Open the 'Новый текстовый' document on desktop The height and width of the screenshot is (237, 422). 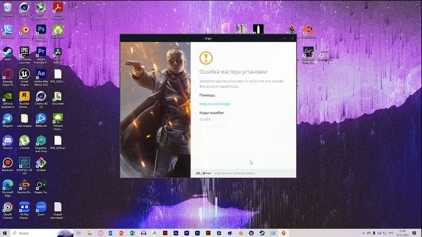tap(57, 211)
